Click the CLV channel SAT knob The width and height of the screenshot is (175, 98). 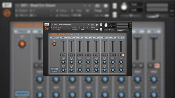pos(104,70)
